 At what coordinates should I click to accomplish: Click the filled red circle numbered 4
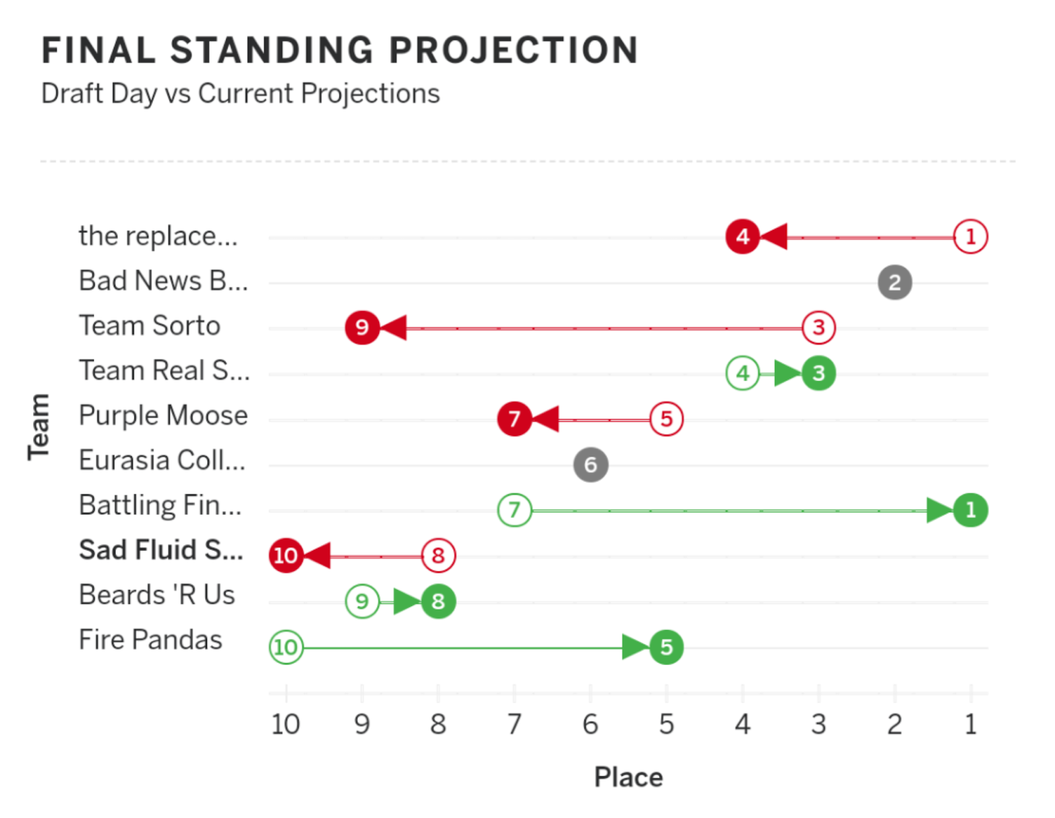(x=742, y=236)
